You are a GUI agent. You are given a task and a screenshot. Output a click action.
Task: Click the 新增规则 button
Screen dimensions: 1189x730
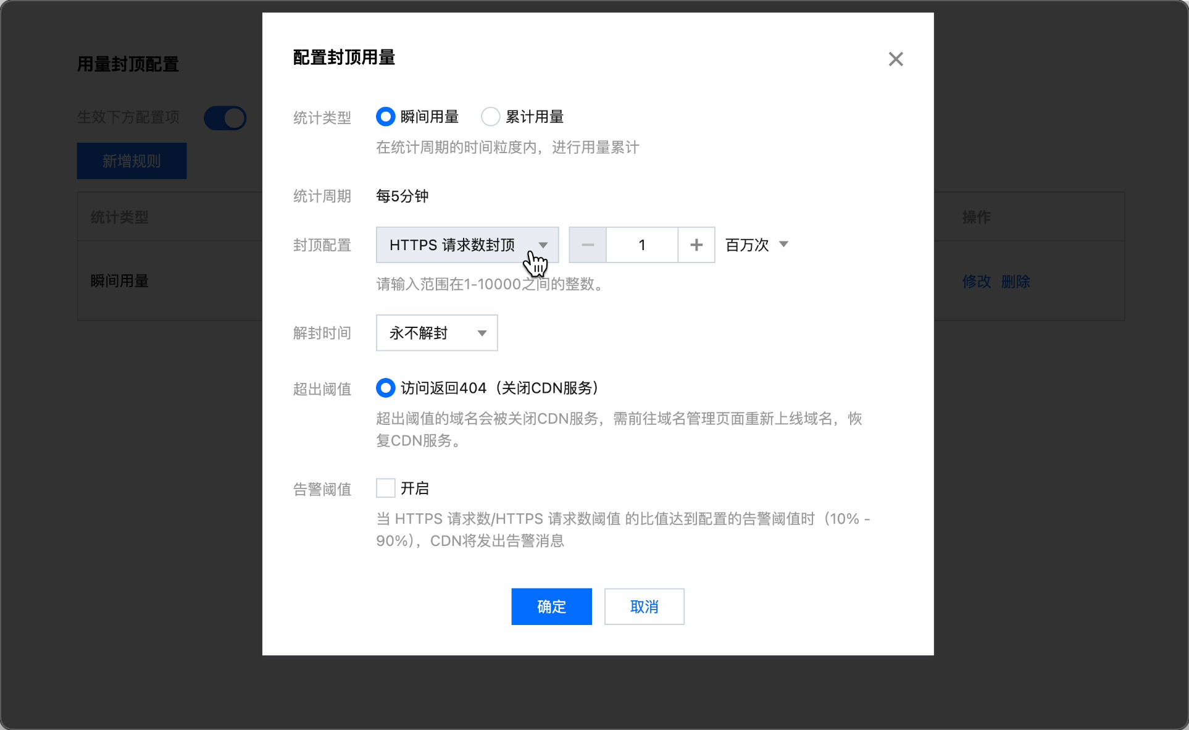click(x=131, y=161)
